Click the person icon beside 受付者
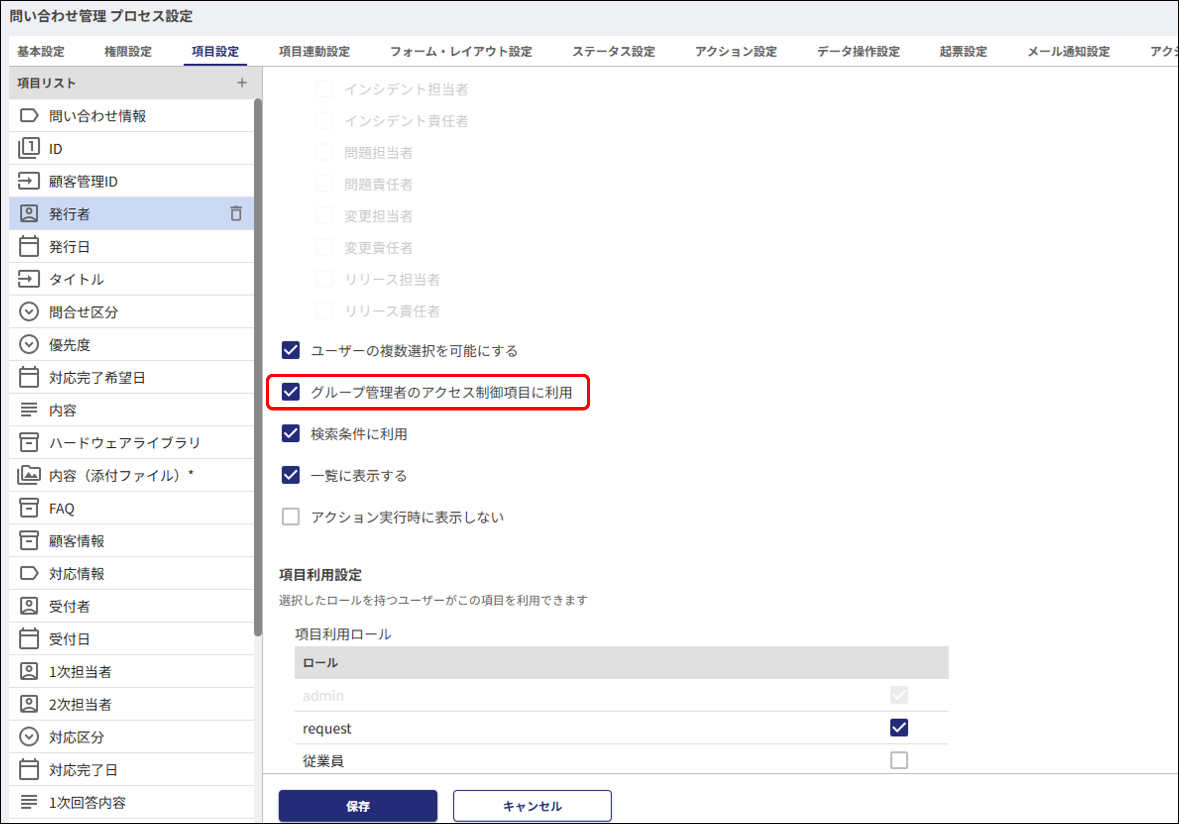Screen dimensions: 1179x824 [29, 606]
